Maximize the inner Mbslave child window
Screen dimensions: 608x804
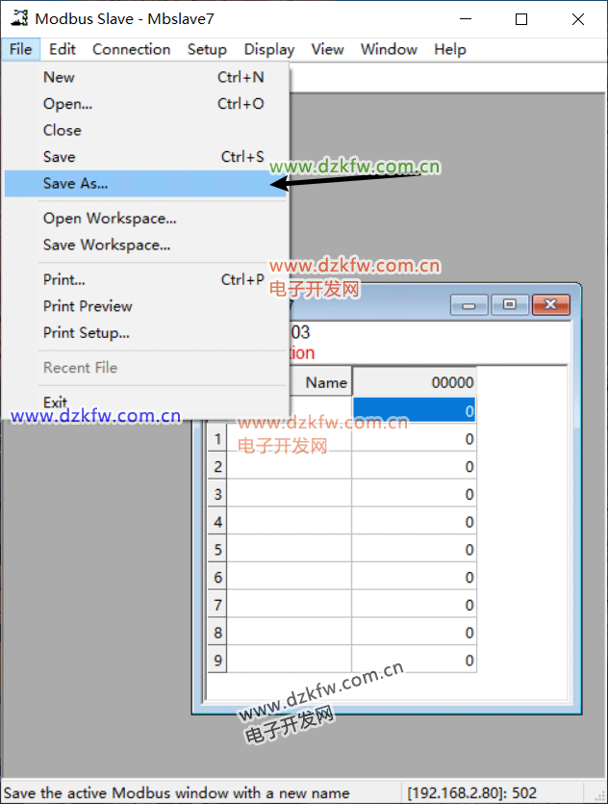point(510,304)
